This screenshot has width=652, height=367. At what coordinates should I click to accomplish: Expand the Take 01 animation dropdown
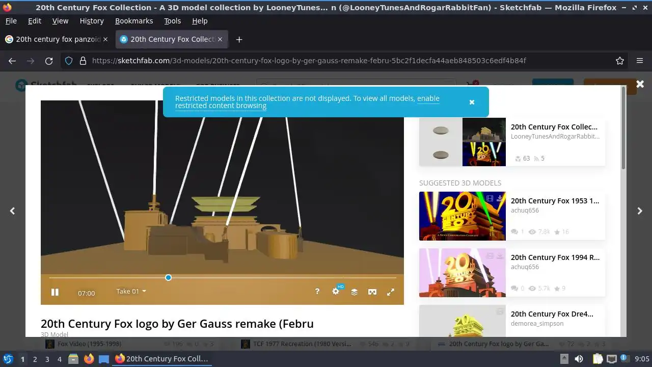(131, 292)
